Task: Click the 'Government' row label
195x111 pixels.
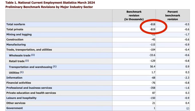Action: coord(15,108)
